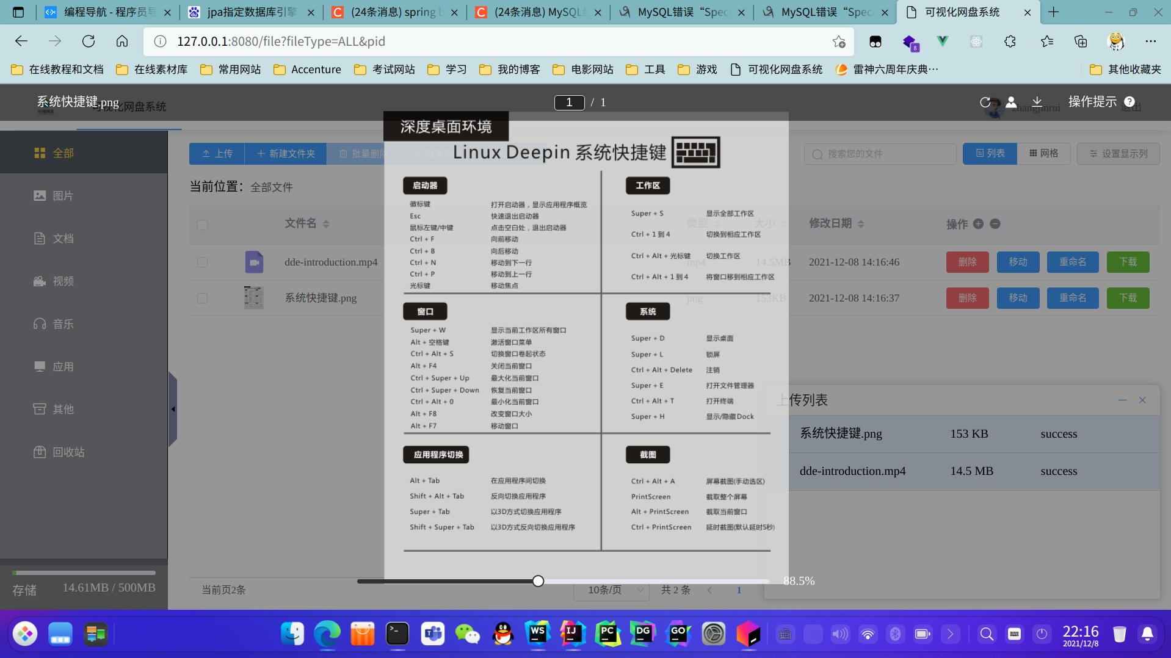The image size is (1171, 658).
Task: Close the 上传列表 upload panel
Action: [1142, 400]
